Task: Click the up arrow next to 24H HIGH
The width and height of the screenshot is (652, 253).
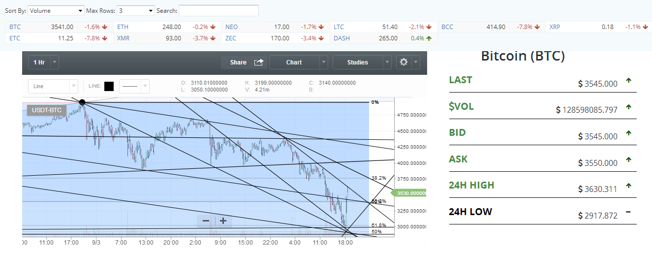Action: tap(628, 186)
